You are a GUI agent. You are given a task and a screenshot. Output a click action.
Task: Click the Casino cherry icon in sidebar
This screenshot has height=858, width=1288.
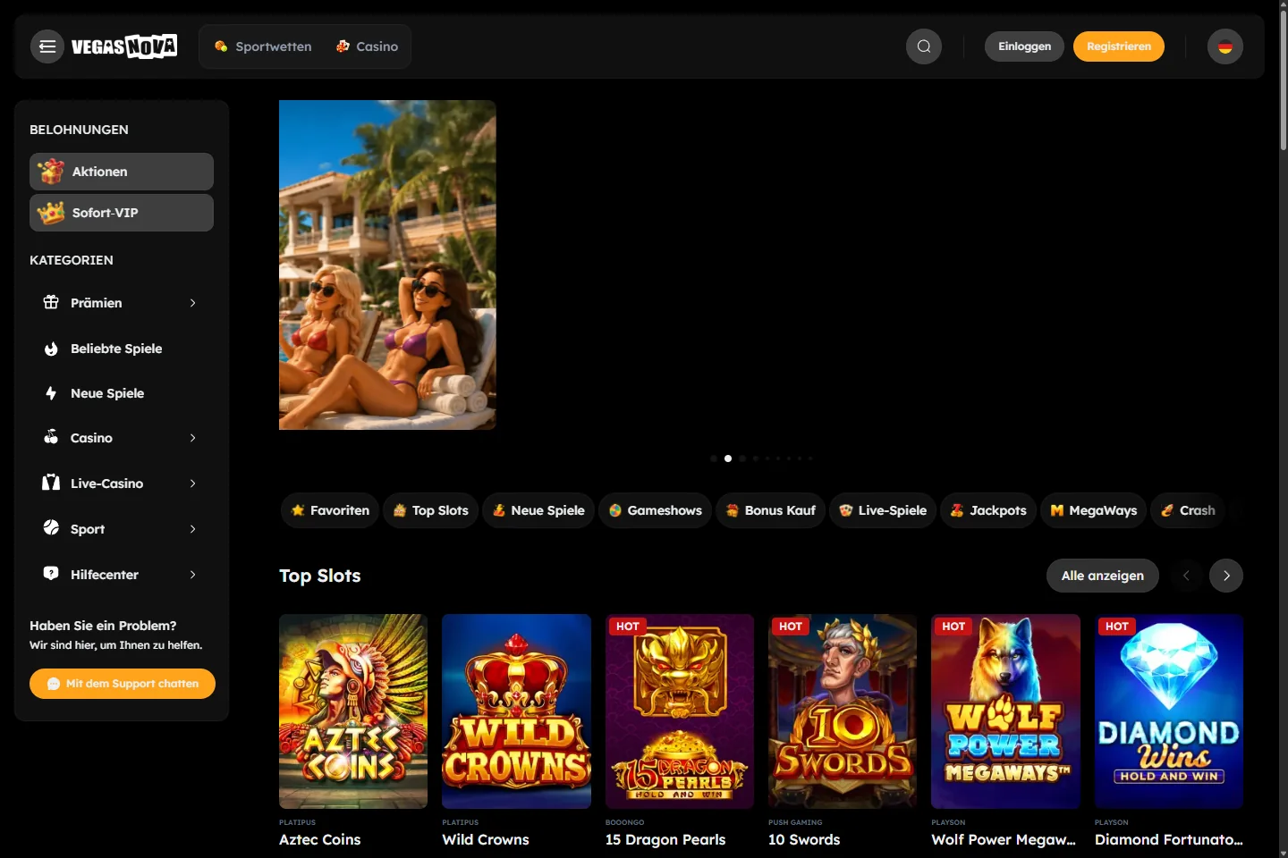pyautogui.click(x=51, y=437)
